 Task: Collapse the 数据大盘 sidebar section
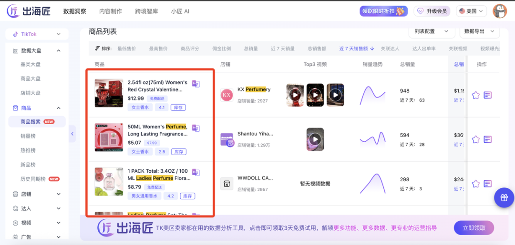pyautogui.click(x=59, y=50)
